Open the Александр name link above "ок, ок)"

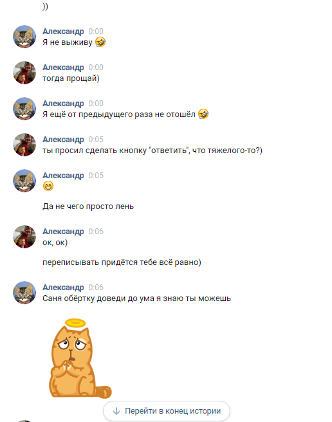coord(63,232)
